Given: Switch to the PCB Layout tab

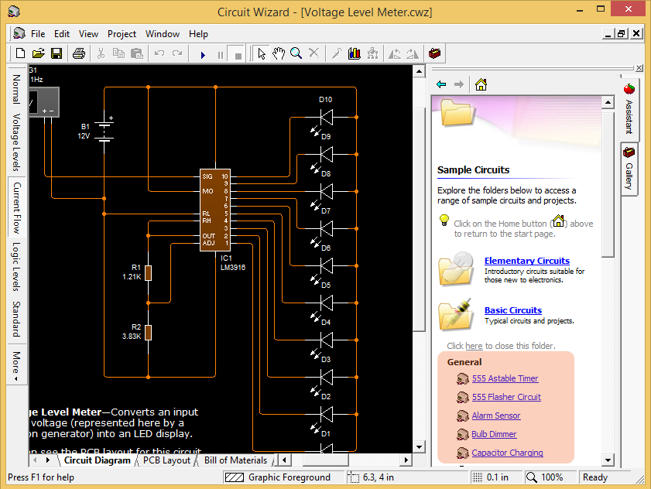Looking at the screenshot, I should click(165, 460).
